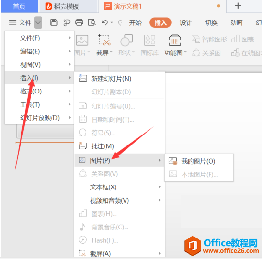This screenshot has height=259, width=262.
Task: Click Flash(F)... menu entry
Action: [120, 240]
